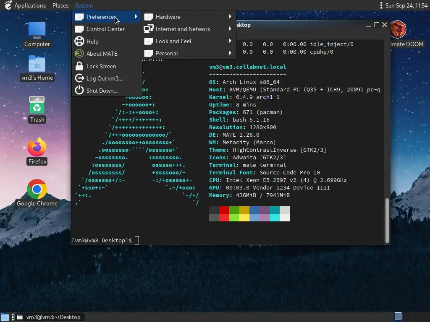Click the Log Out arrow icon
The height and width of the screenshot is (322, 430).
(x=79, y=78)
